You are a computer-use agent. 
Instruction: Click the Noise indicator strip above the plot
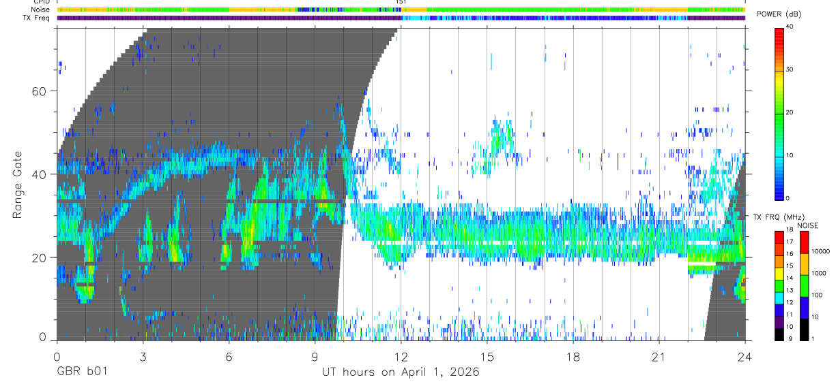(x=401, y=10)
